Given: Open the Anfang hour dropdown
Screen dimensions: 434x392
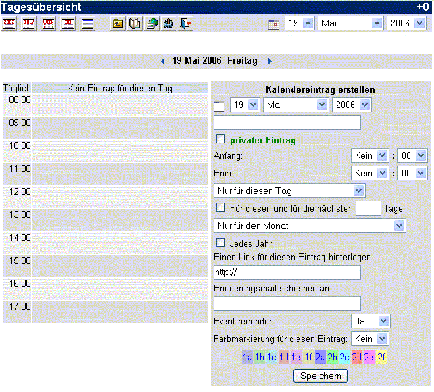Looking at the screenshot, I should [x=370, y=155].
